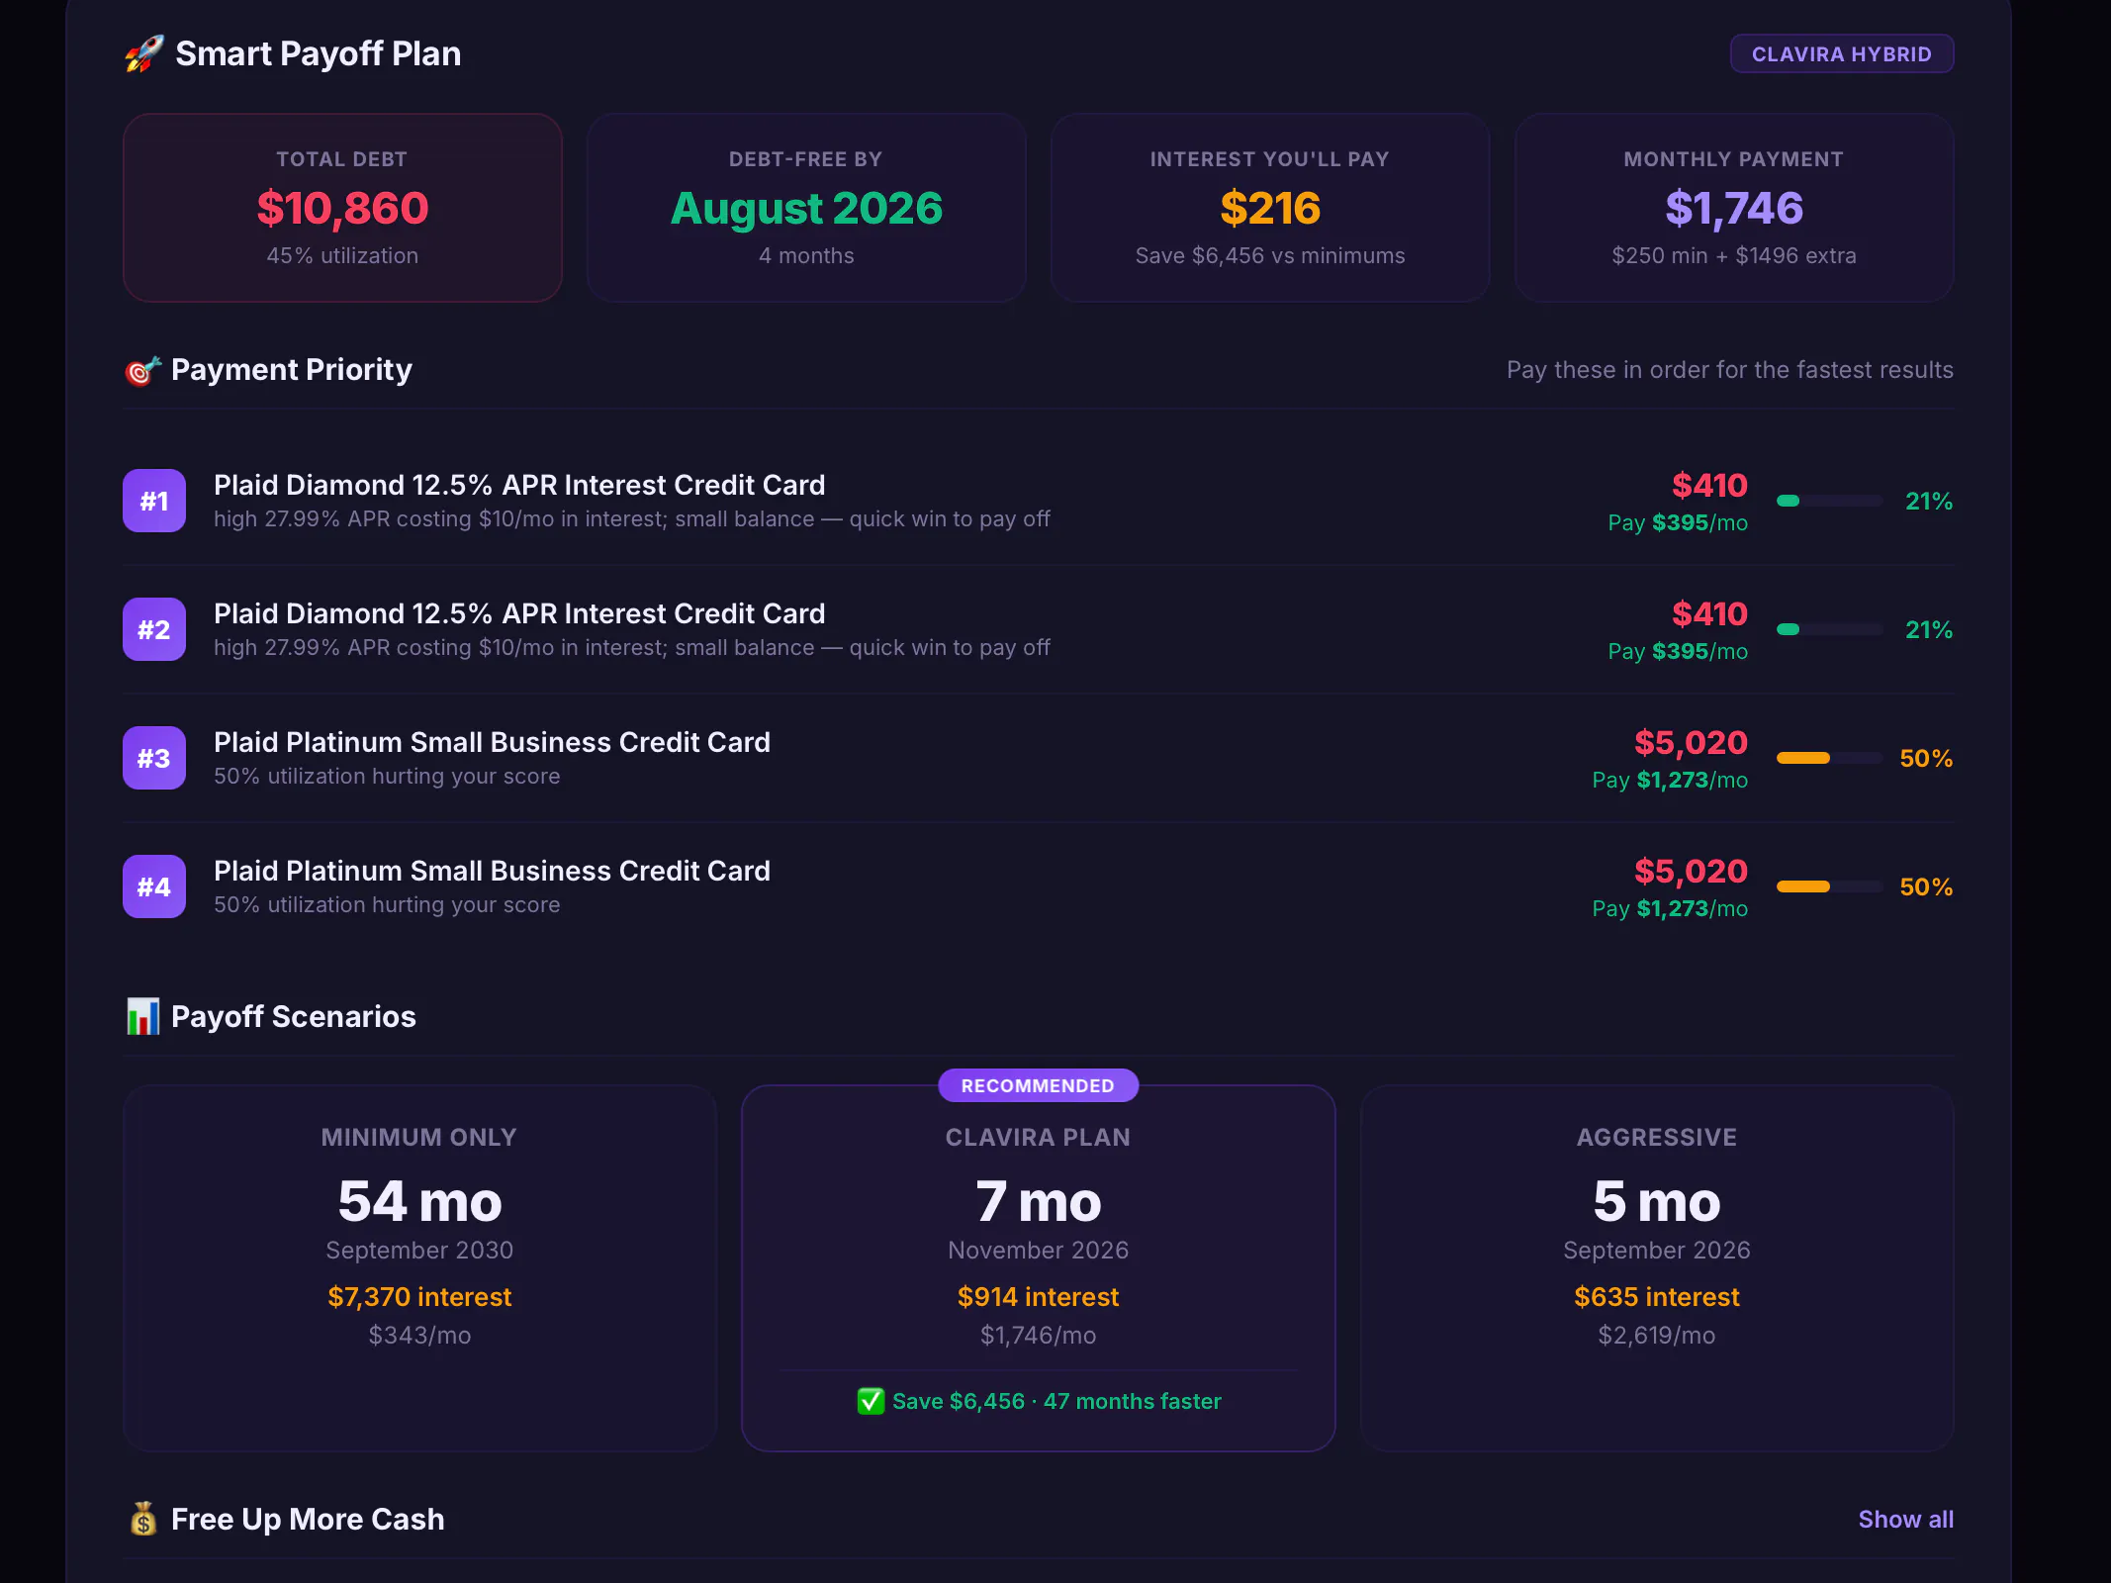Open the Debt-Free By August 2026 card
2111x1583 pixels.
click(x=806, y=208)
